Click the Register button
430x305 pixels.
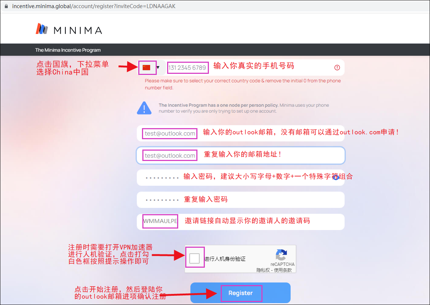[240, 293]
